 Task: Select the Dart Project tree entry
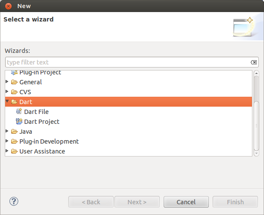(42, 122)
